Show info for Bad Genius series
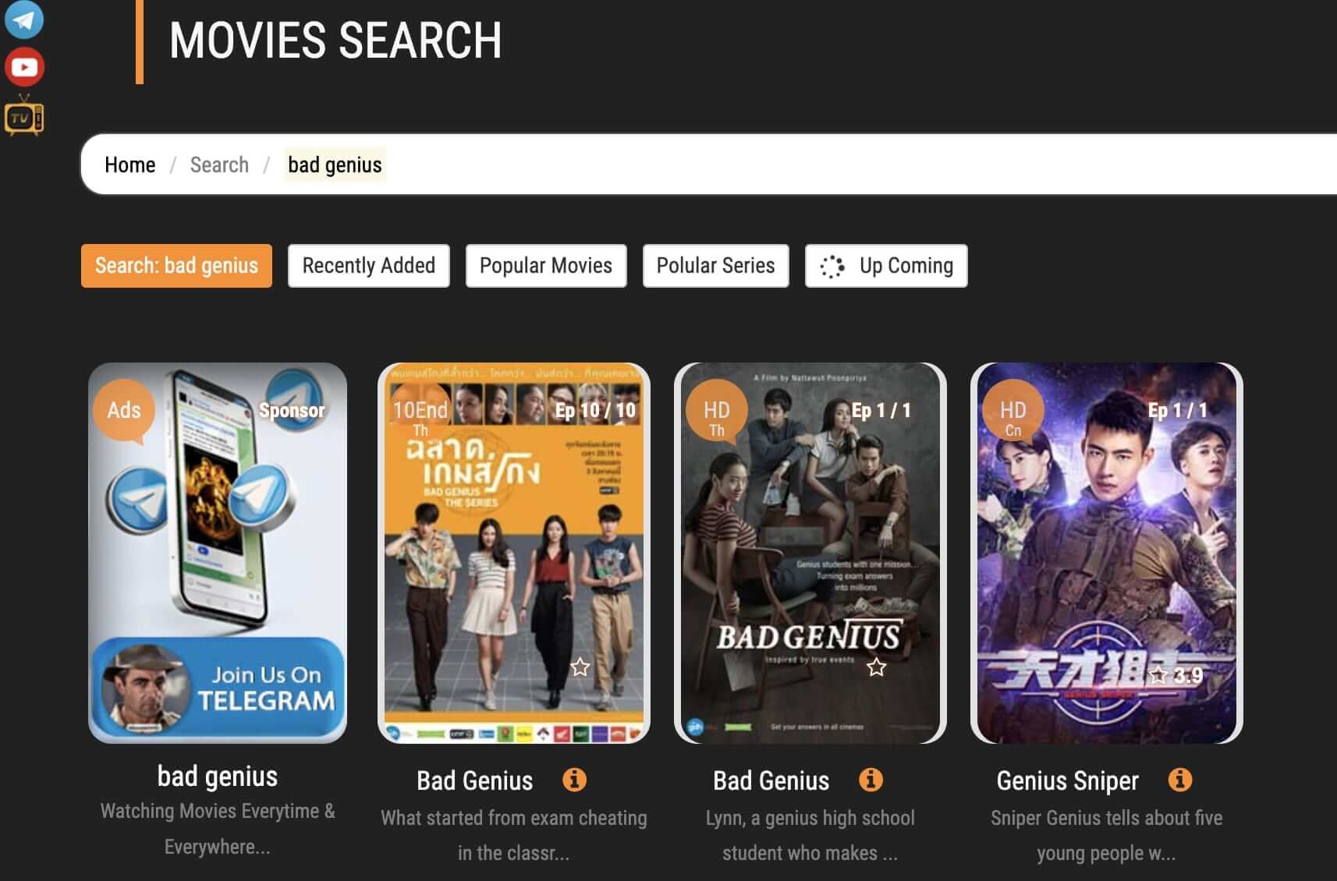The image size is (1337, 881). (x=574, y=780)
